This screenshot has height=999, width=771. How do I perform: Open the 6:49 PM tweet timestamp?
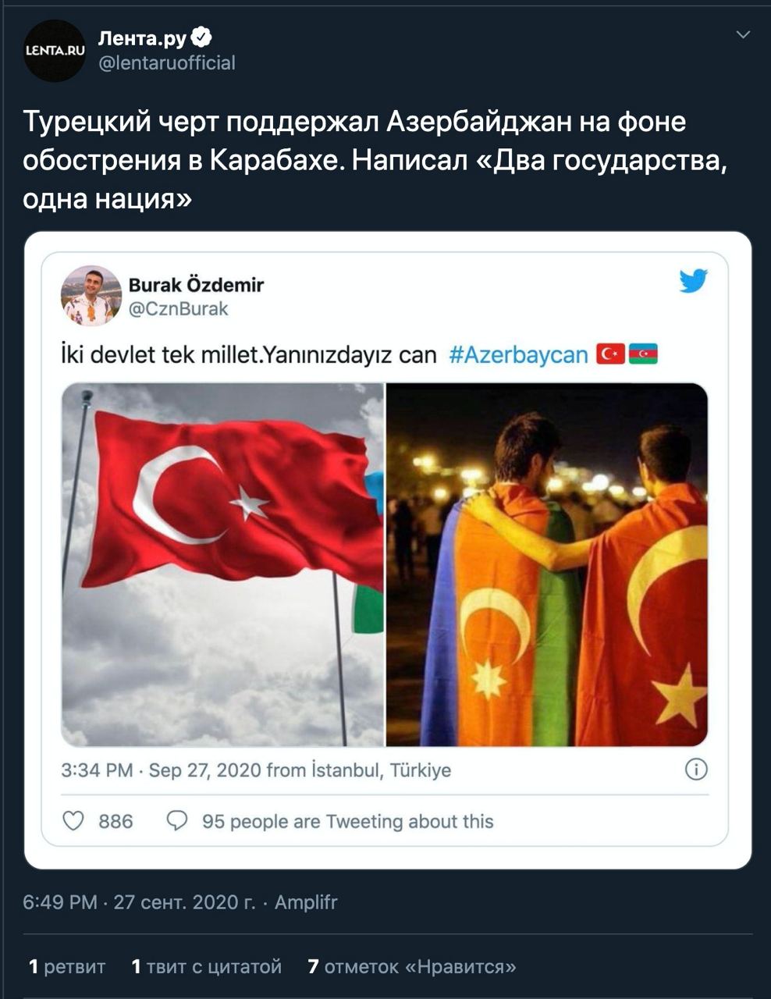click(139, 902)
